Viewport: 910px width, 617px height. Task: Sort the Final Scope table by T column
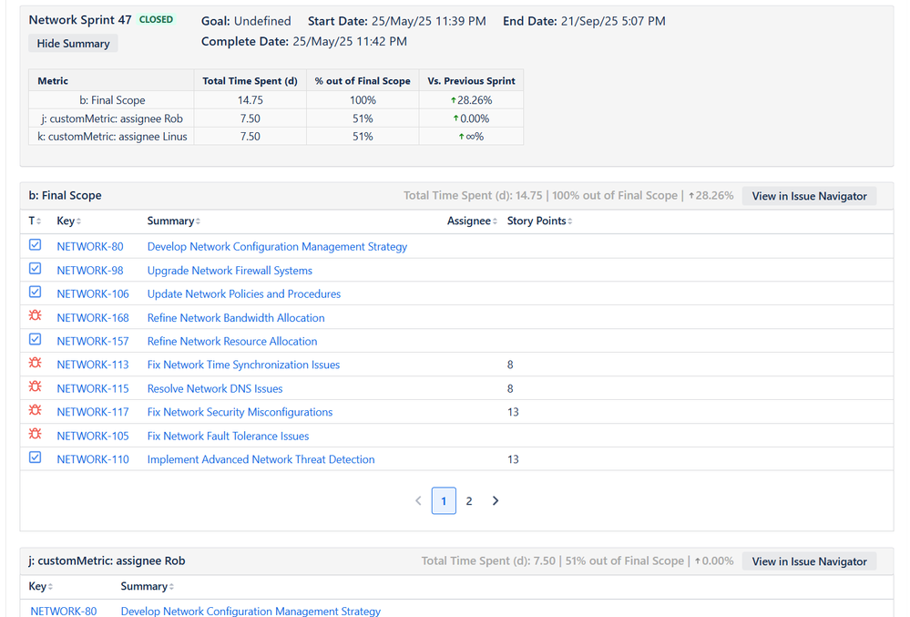[x=35, y=221]
